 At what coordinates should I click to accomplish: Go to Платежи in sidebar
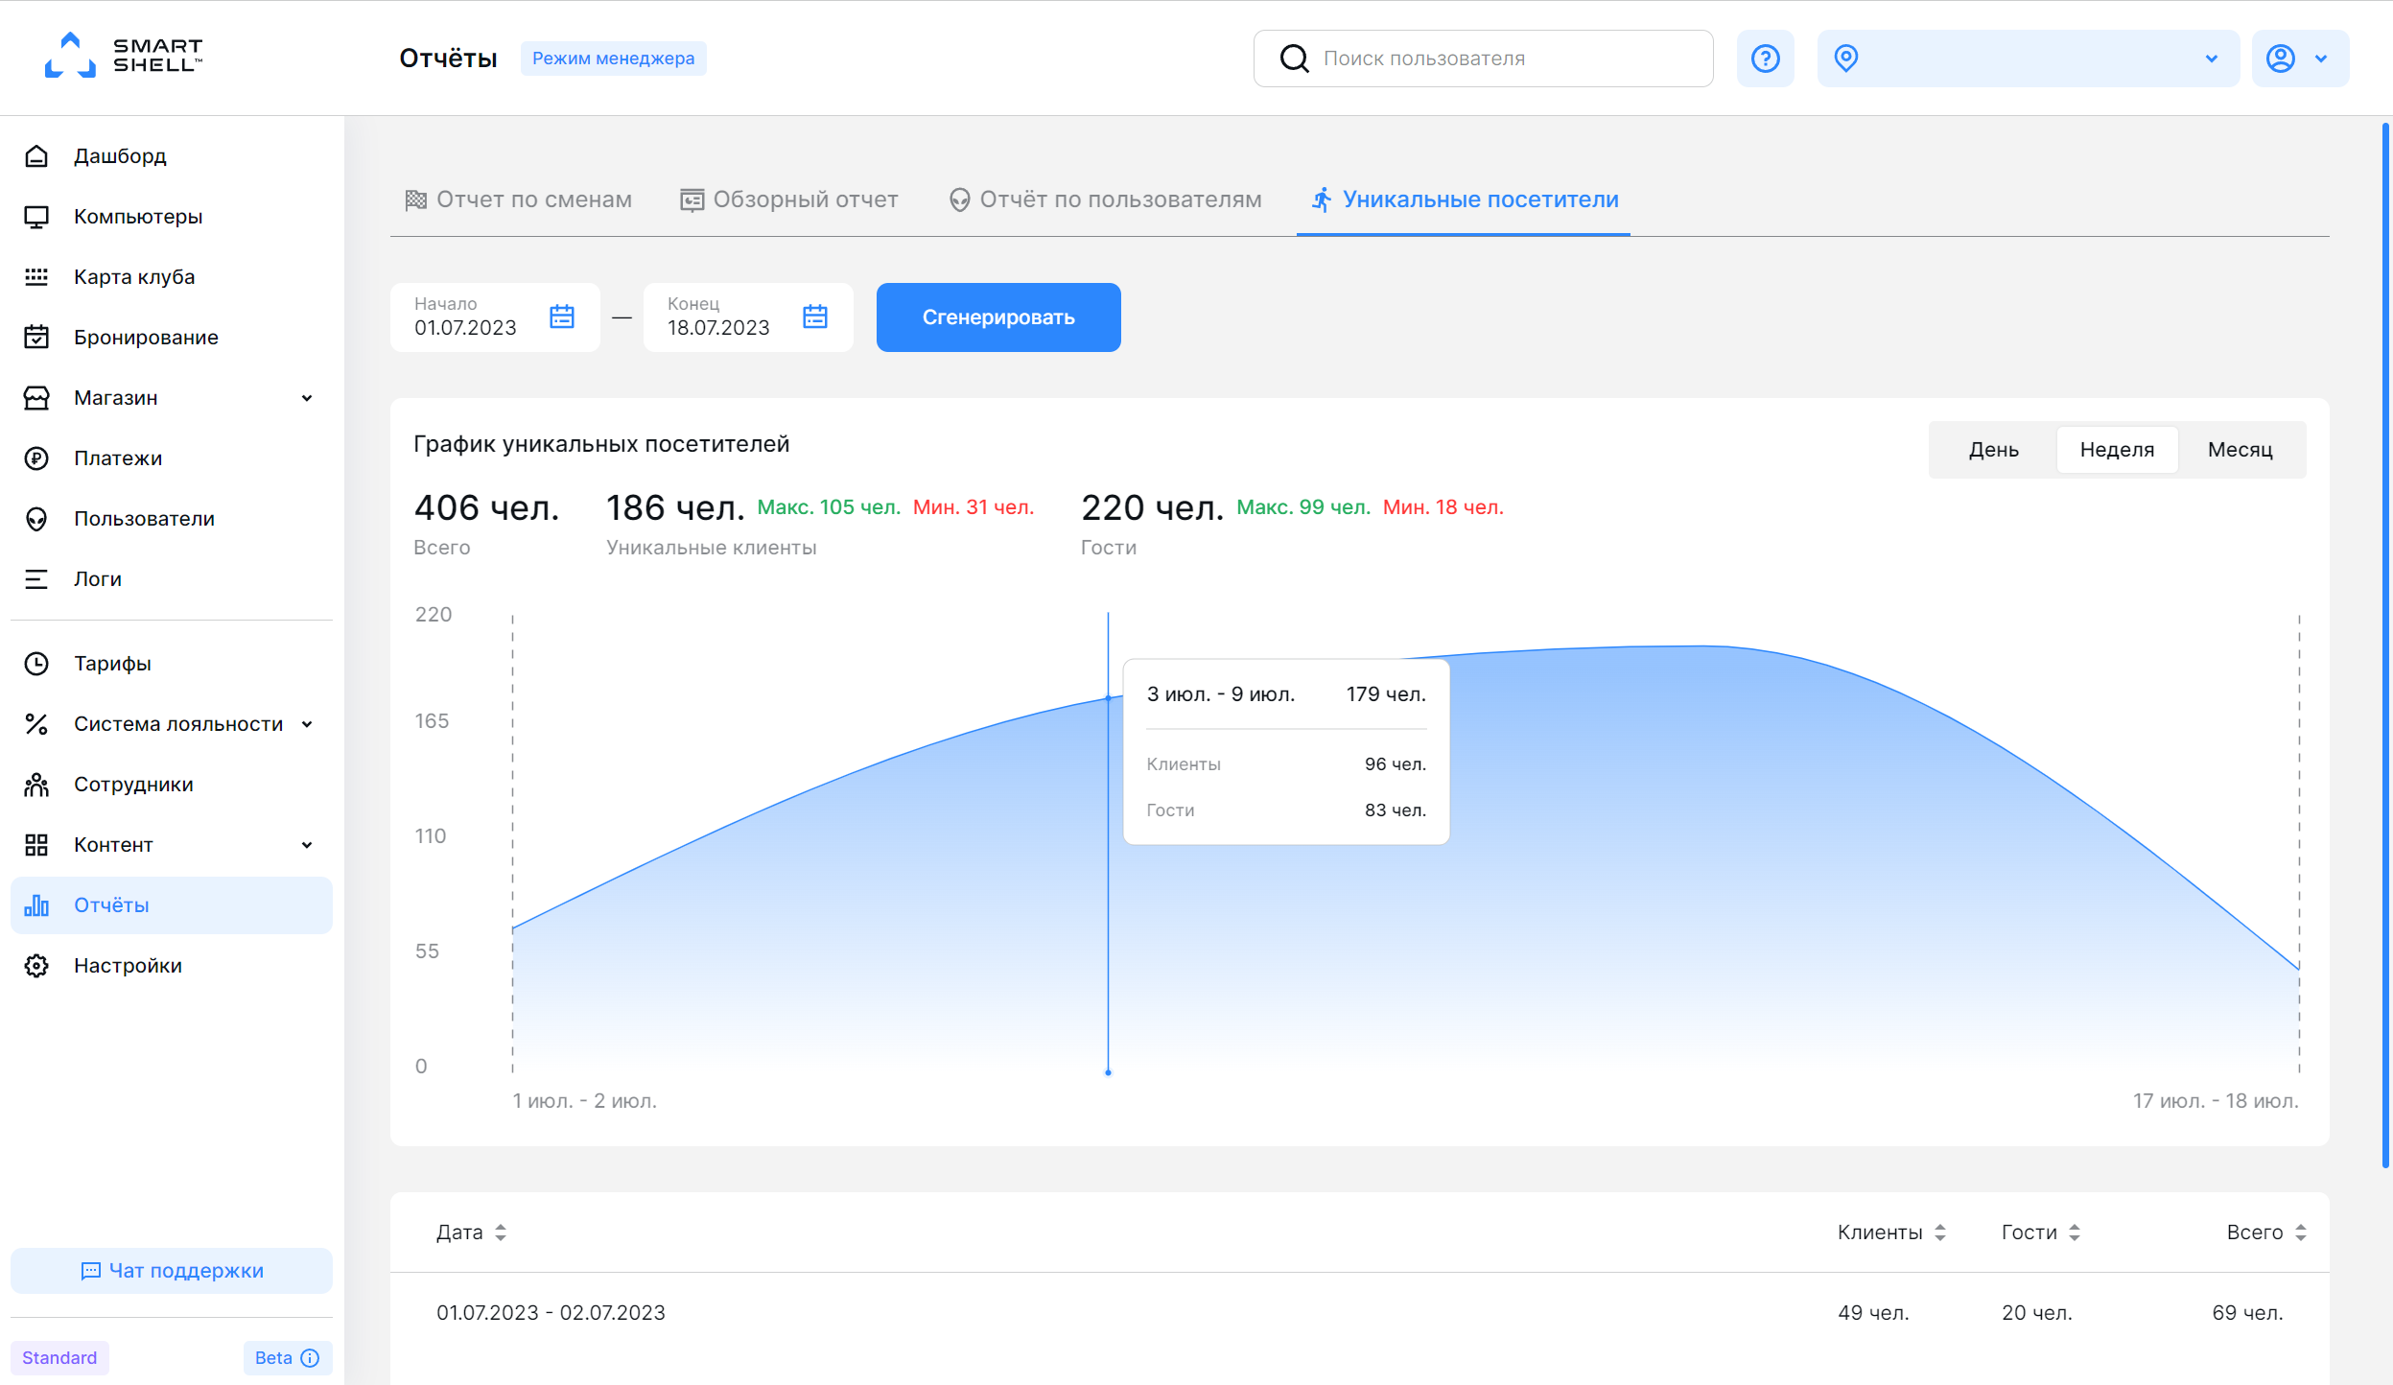click(x=118, y=458)
